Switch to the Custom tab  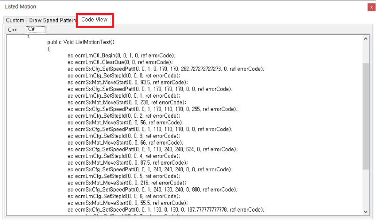(x=15, y=20)
